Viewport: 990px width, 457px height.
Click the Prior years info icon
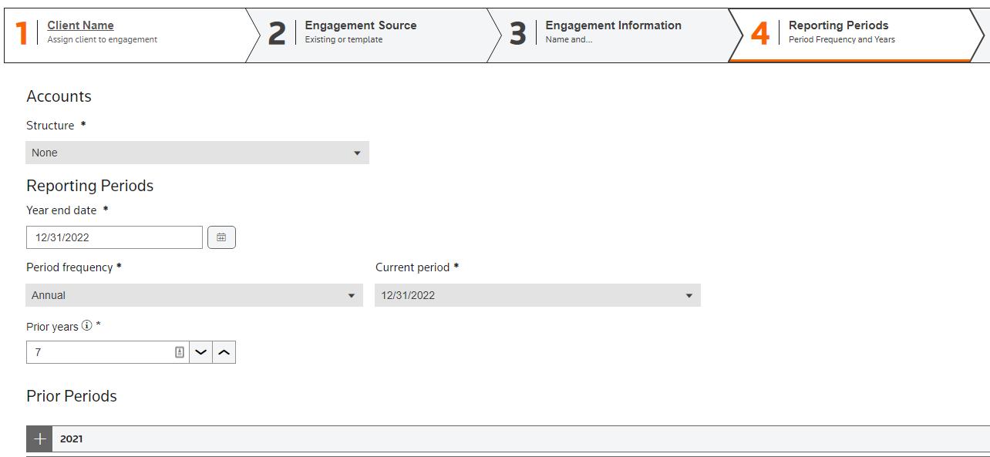pos(87,326)
